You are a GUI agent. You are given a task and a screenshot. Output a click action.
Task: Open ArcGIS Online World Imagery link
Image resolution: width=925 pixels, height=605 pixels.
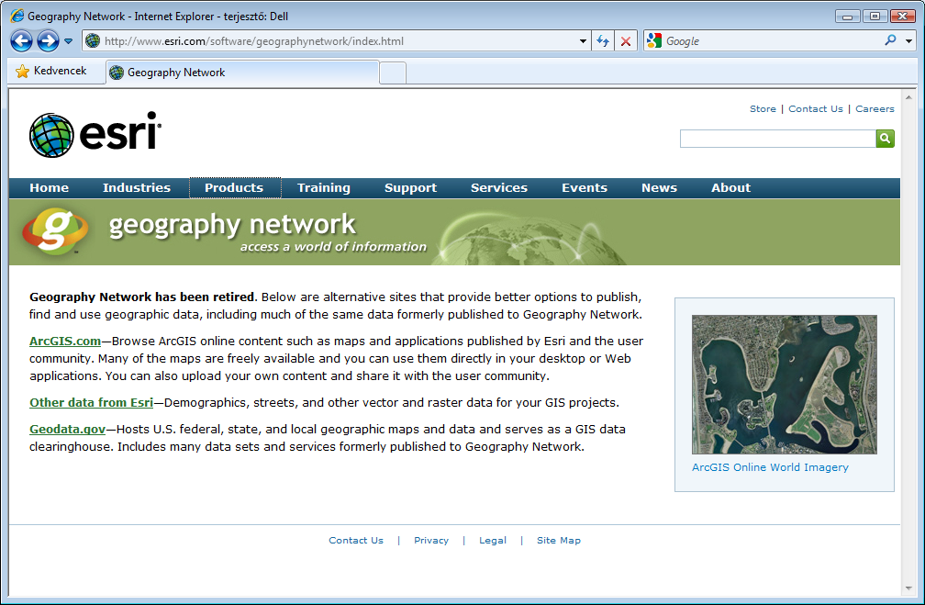(x=770, y=467)
